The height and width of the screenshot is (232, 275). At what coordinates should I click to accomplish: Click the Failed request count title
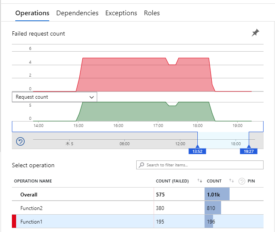(39, 33)
